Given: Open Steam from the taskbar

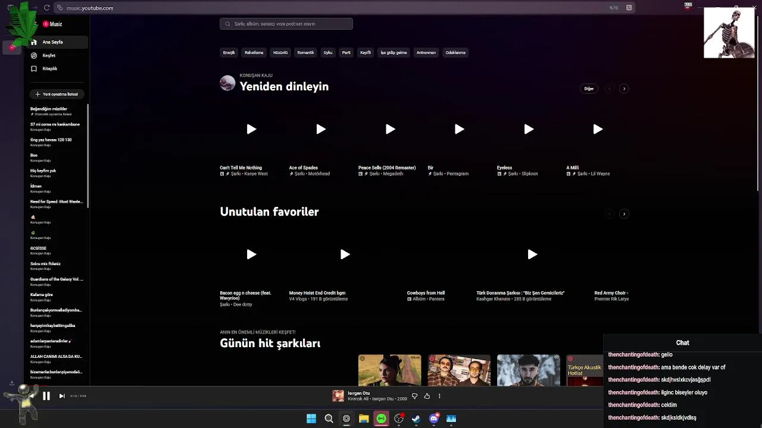Looking at the screenshot, I should pos(416,418).
